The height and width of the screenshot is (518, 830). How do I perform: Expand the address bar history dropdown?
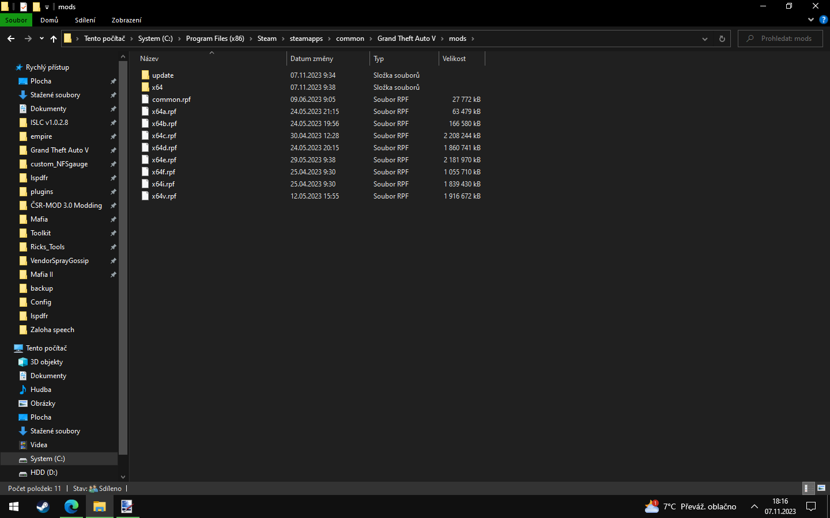(704, 39)
